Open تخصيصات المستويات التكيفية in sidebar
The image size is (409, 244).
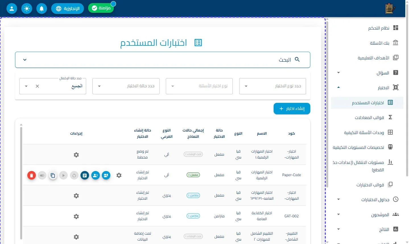(x=367, y=147)
